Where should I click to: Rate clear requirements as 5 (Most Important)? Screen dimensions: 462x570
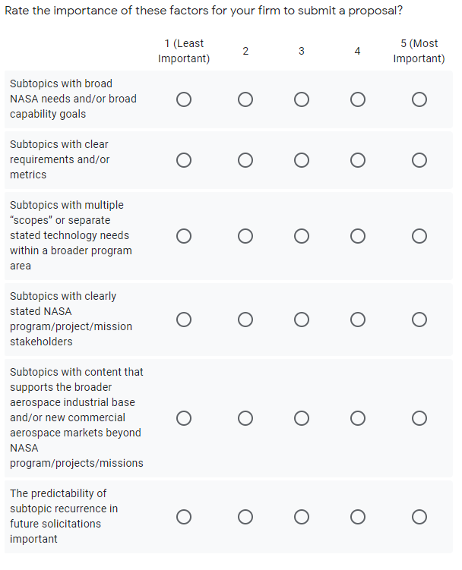coord(419,160)
